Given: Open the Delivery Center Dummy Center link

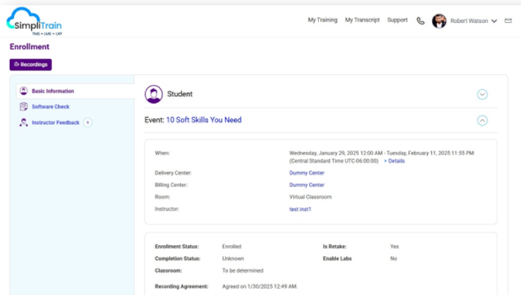Looking at the screenshot, I should (306, 173).
